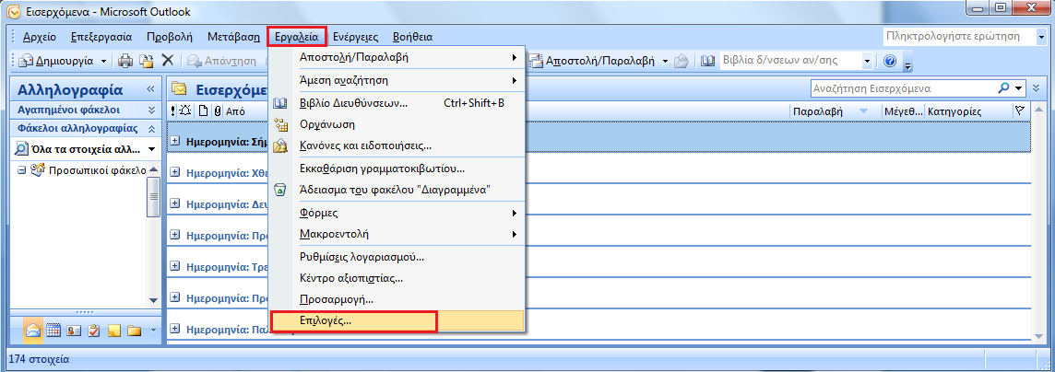
Task: Open the Βοήθεια menu
Action: click(x=412, y=36)
